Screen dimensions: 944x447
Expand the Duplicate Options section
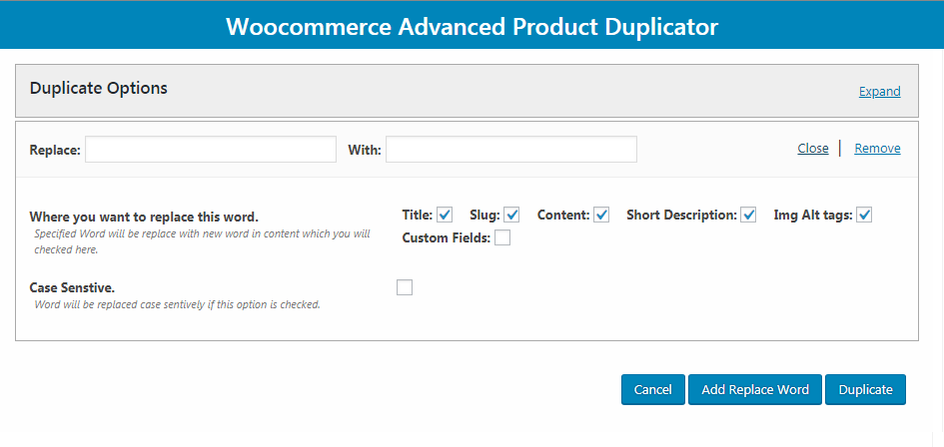point(880,92)
